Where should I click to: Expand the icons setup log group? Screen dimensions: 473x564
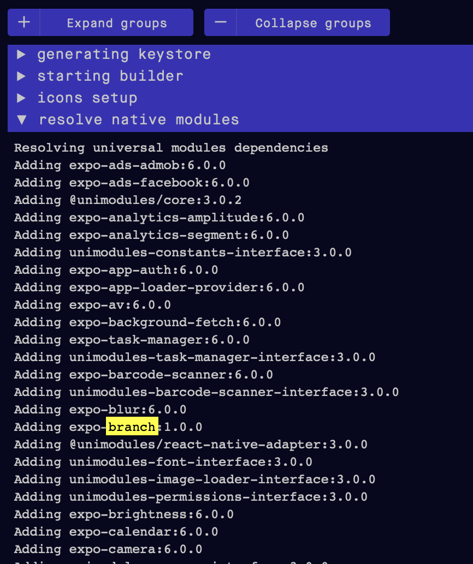[87, 98]
